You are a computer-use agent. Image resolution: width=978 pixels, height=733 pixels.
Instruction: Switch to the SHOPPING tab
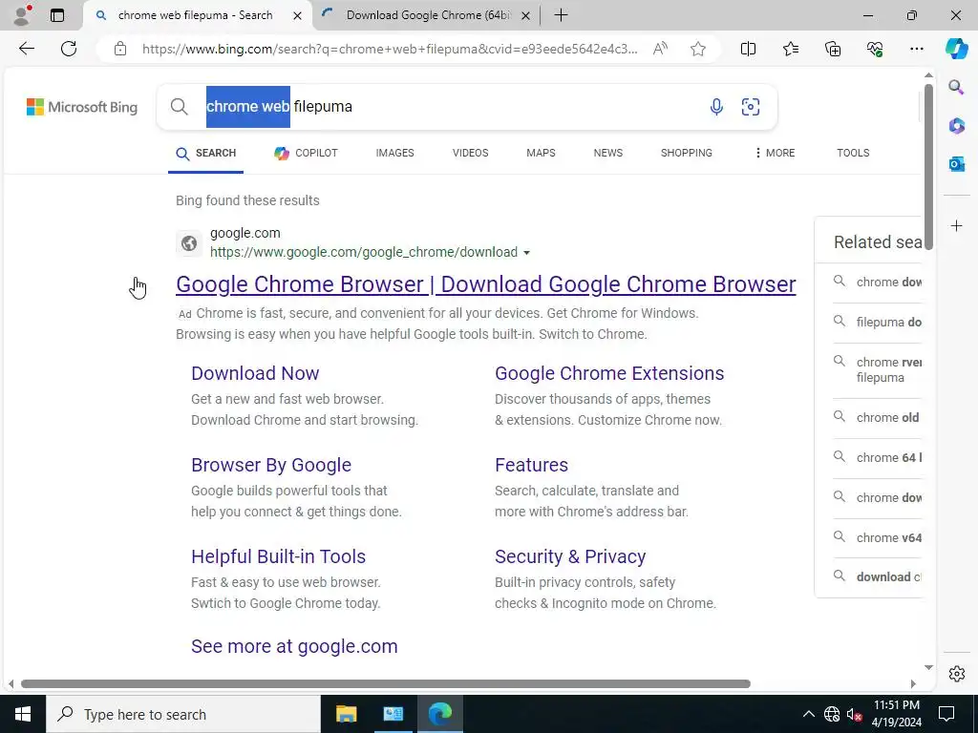point(686,153)
